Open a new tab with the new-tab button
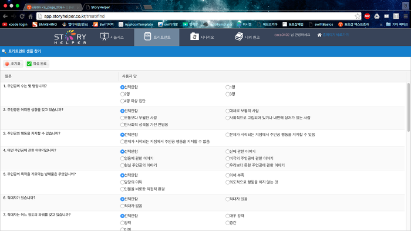The width and height of the screenshot is (411, 231). point(148,8)
